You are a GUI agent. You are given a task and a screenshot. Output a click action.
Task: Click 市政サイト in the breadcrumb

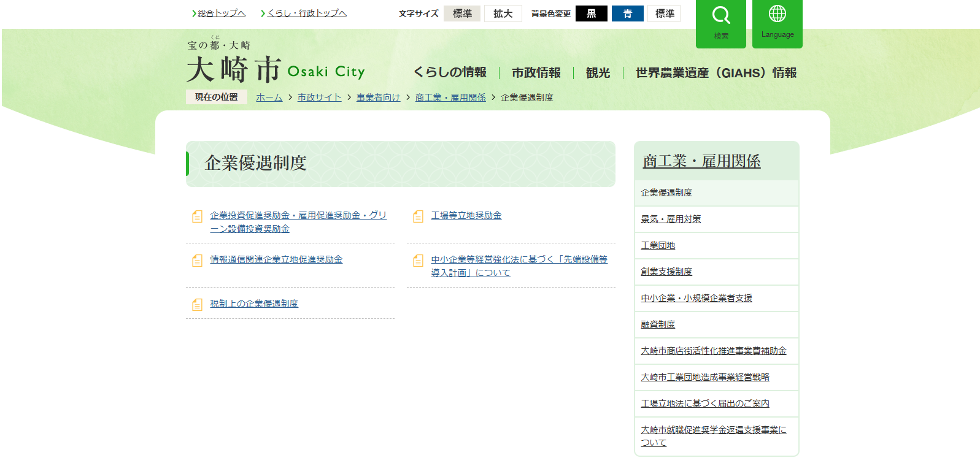coord(320,97)
